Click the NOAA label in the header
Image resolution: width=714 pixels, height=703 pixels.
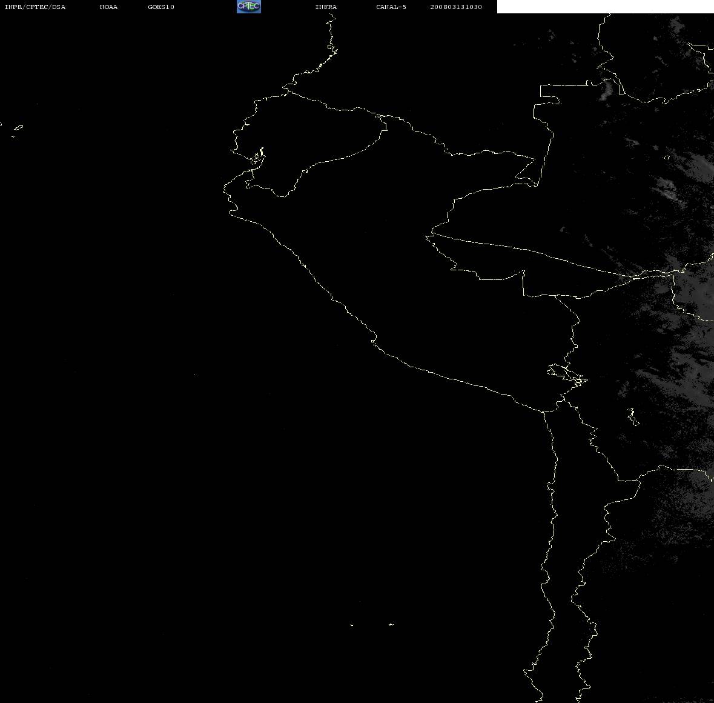[108, 7]
